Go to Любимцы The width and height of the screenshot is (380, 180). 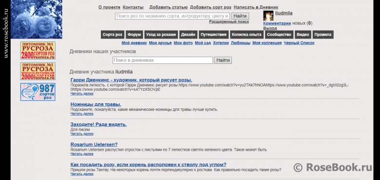click(241, 43)
